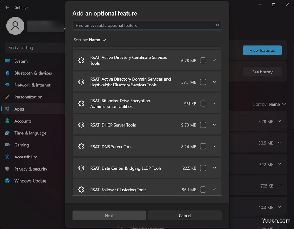The width and height of the screenshot is (294, 229).
Task: Click the Find an available optional feature field
Action: (147, 25)
